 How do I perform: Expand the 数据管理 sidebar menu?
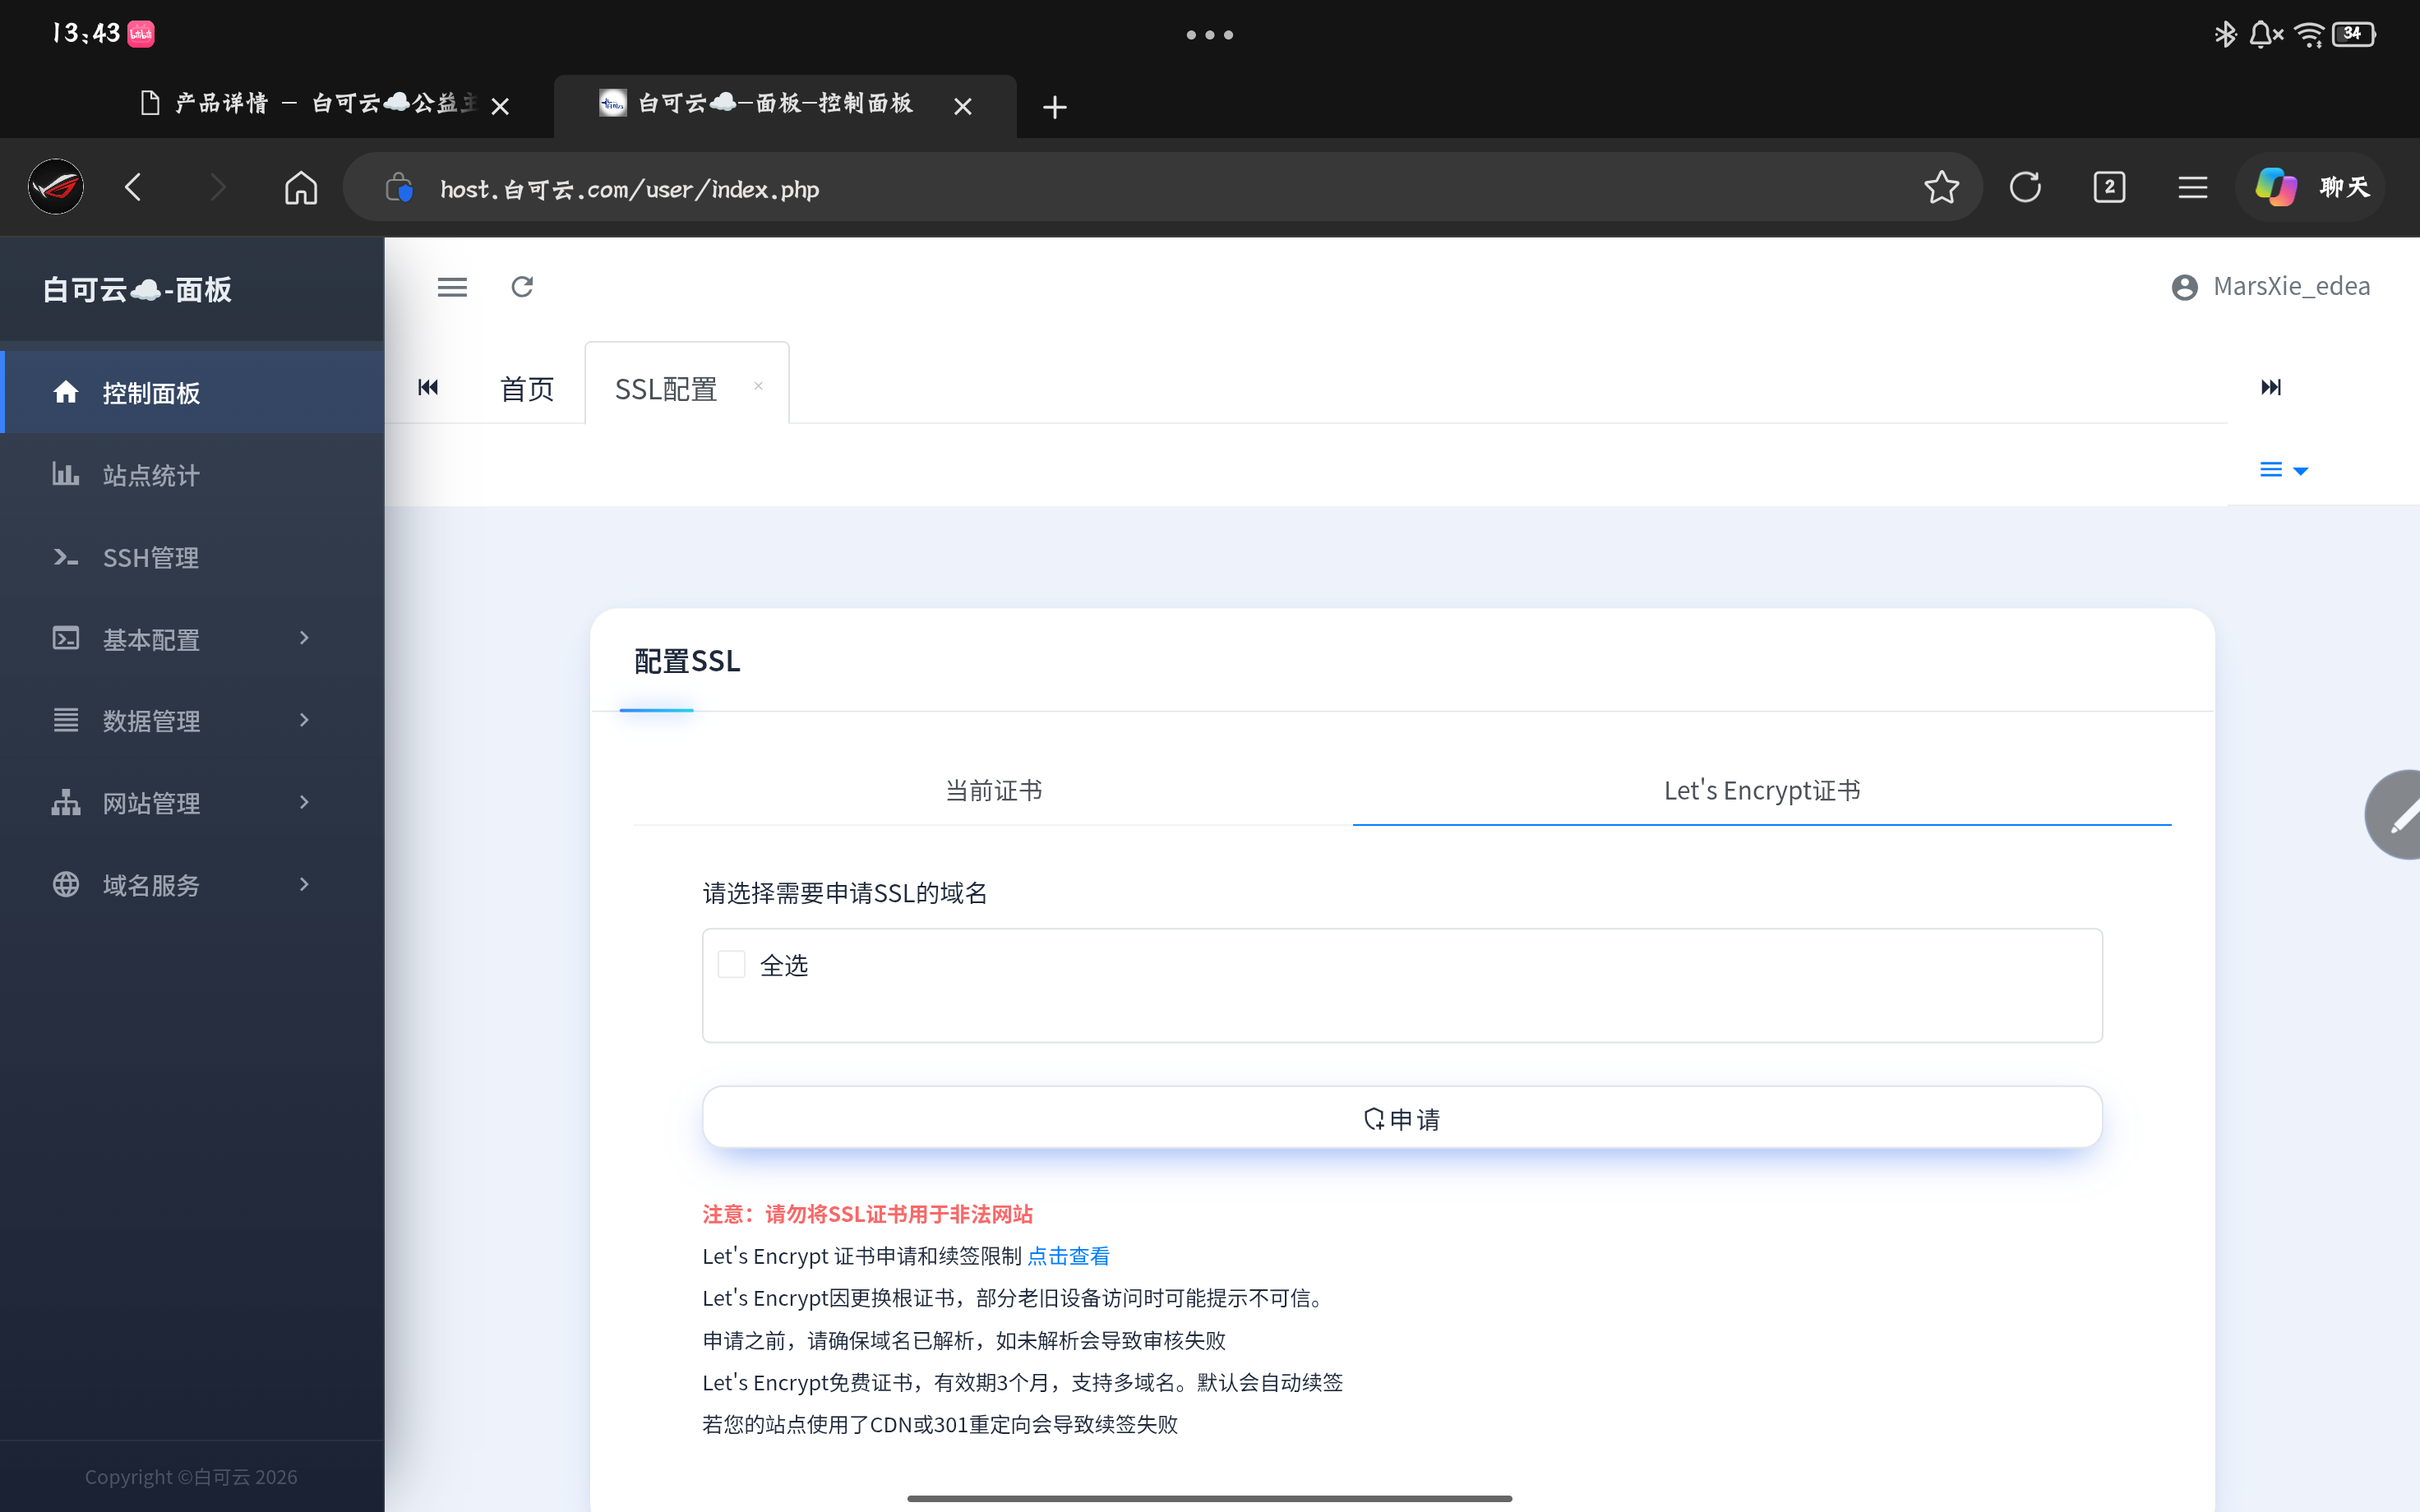(x=192, y=720)
